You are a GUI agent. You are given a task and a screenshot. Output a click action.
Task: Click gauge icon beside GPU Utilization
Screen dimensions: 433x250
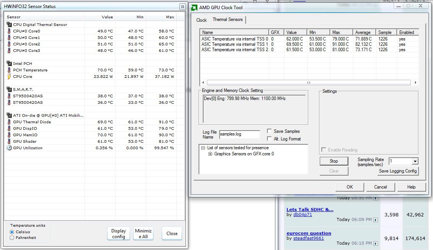[x=9, y=148]
